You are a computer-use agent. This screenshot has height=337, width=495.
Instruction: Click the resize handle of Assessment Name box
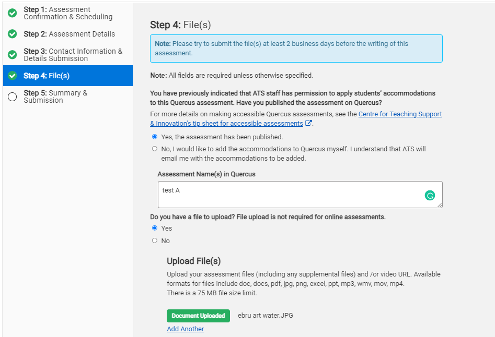(x=440, y=205)
